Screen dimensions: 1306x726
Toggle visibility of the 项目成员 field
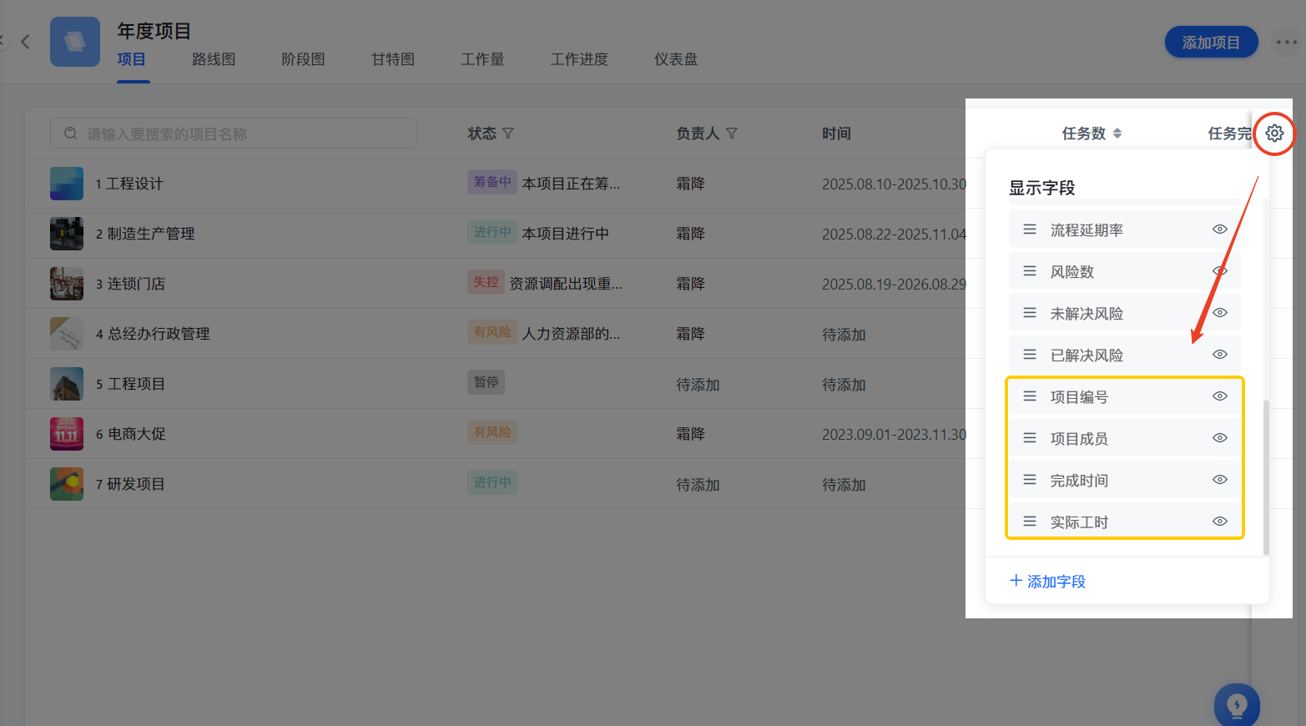pyautogui.click(x=1219, y=437)
